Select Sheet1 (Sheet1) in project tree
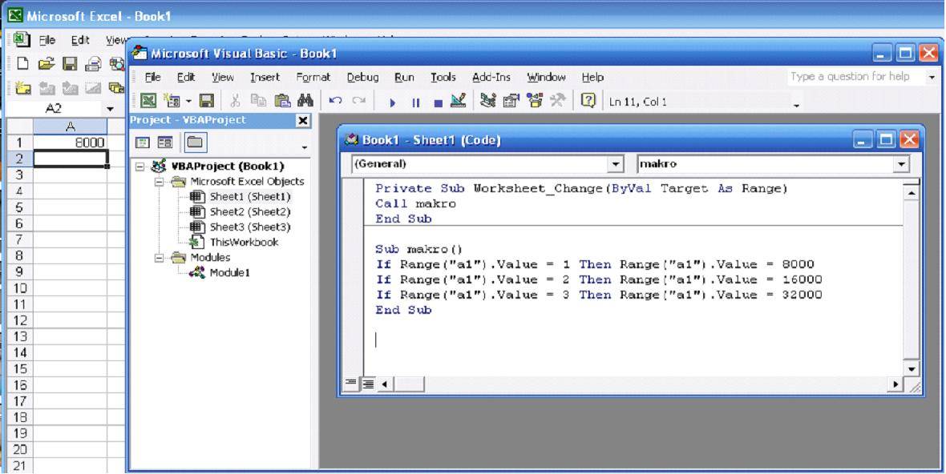The image size is (946, 474). 250,197
